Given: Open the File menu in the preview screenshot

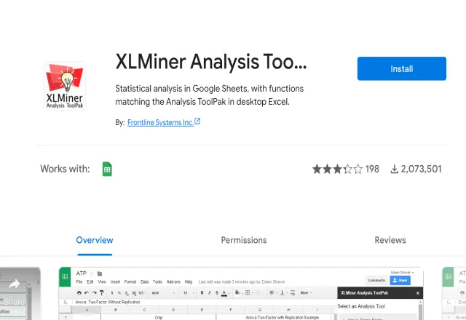Looking at the screenshot, I should pos(79,281).
